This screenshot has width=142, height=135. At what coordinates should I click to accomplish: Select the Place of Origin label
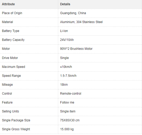click(x=12, y=13)
